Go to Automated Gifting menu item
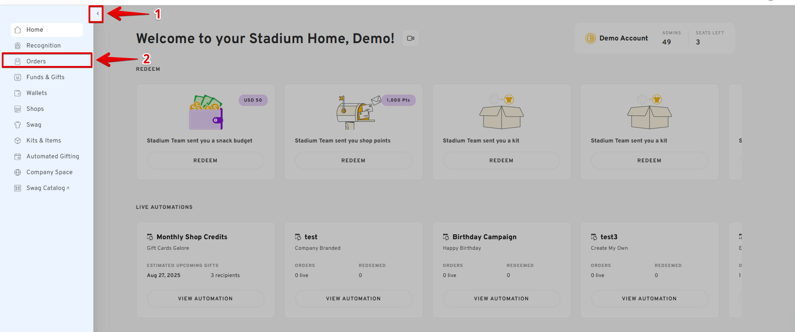The width and height of the screenshot is (795, 332). pos(52,157)
